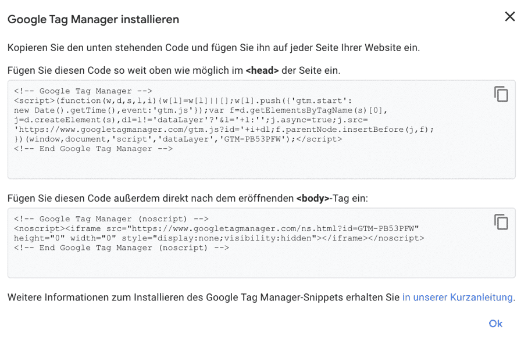Click inside the noscript code box
This screenshot has height=337, width=528.
coord(261,243)
